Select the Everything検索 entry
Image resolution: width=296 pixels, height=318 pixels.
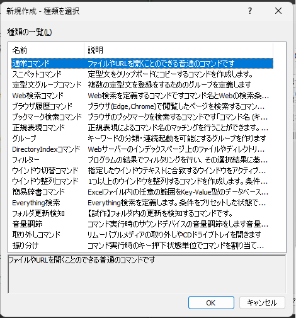pos(142,203)
